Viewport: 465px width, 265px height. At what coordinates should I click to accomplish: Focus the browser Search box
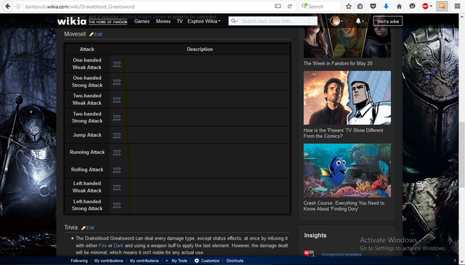320,7
